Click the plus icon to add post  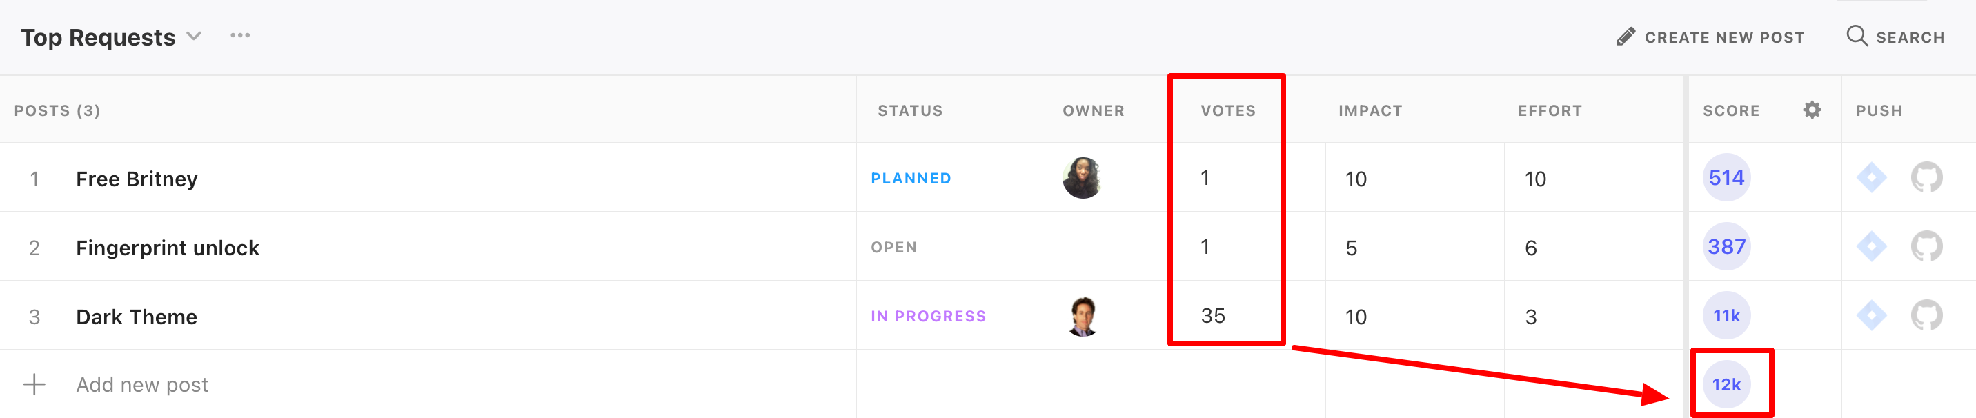click(x=34, y=384)
